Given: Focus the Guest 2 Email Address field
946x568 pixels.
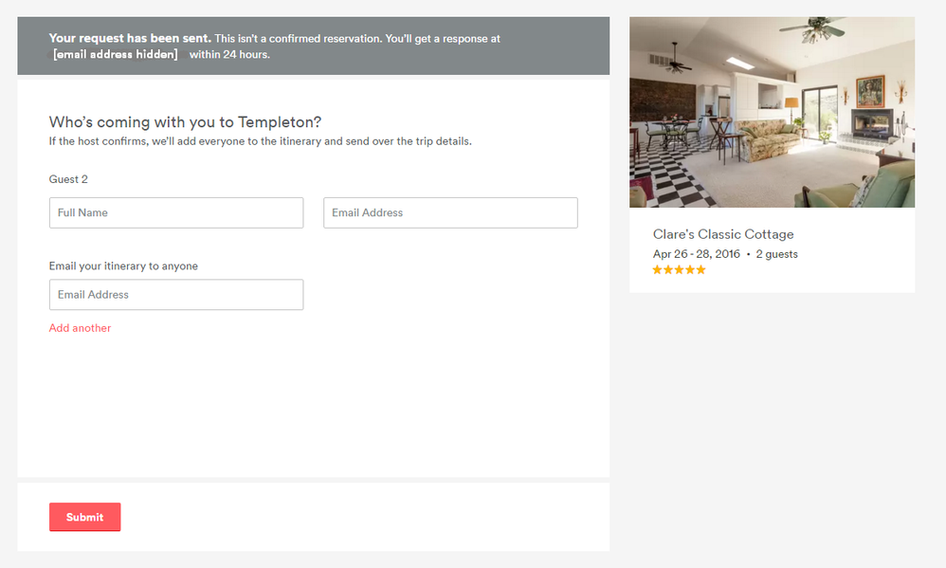Looking at the screenshot, I should 450,212.
